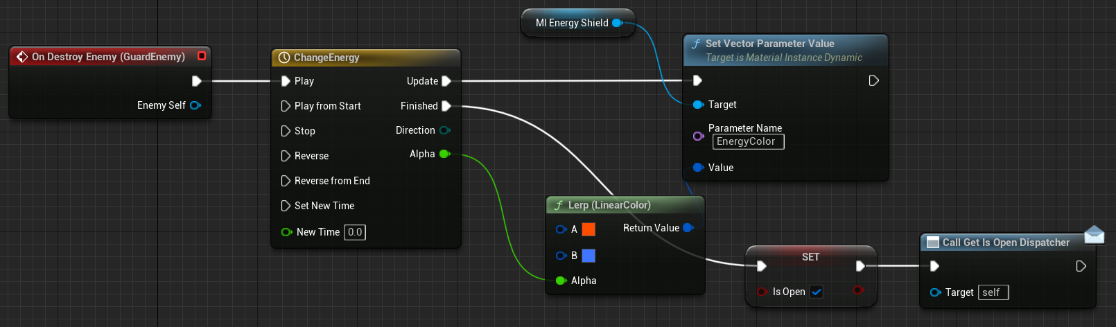Click the ChangeEnergy timeline clock icon
The height and width of the screenshot is (327, 1116).
(284, 58)
